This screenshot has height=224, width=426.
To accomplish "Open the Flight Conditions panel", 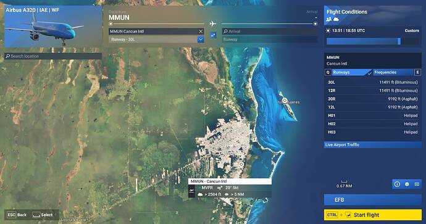I will point(373,15).
